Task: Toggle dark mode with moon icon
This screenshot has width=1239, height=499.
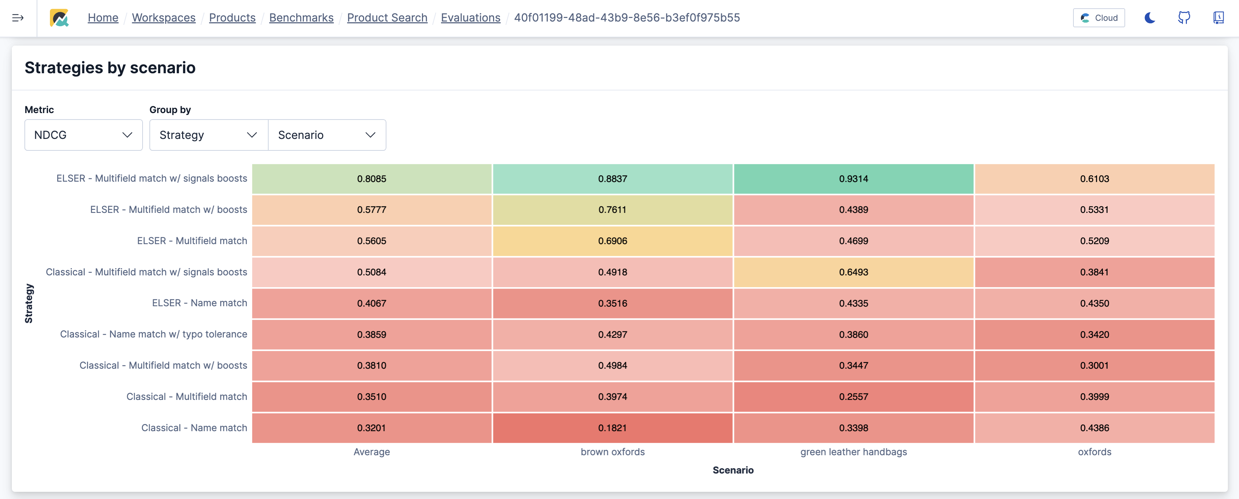Action: pyautogui.click(x=1150, y=18)
